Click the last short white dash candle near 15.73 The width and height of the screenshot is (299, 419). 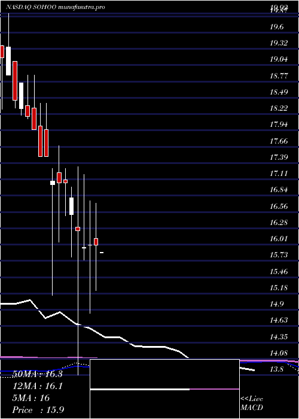[x=102, y=252]
